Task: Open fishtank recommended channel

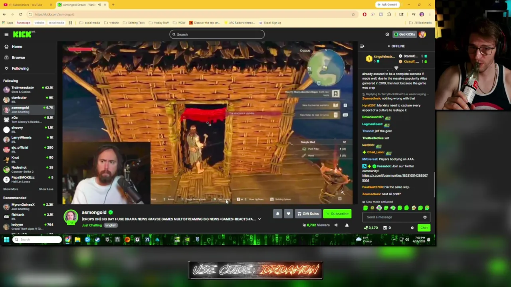Action: [x=28, y=216]
